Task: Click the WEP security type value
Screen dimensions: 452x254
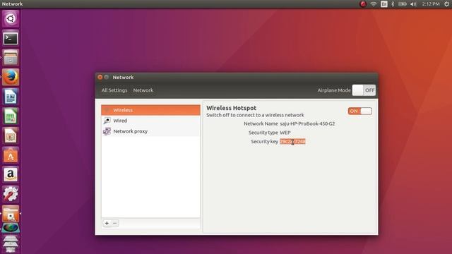Action: (x=285, y=133)
